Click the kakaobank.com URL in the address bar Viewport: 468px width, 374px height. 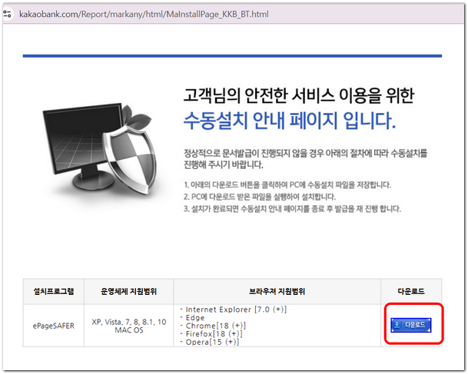click(x=144, y=14)
